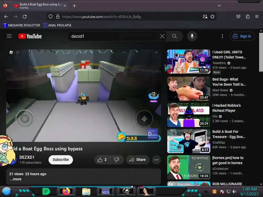The image size is (263, 197).
Task: Open Telanthric channel name
Action: click(219, 63)
